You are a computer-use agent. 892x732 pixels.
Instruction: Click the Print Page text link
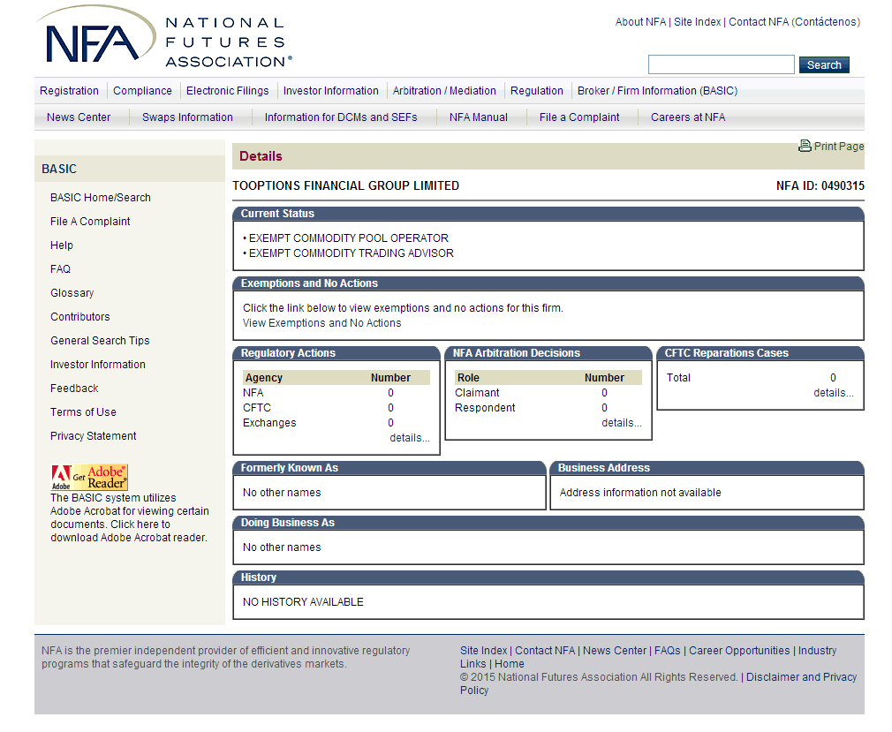[839, 147]
